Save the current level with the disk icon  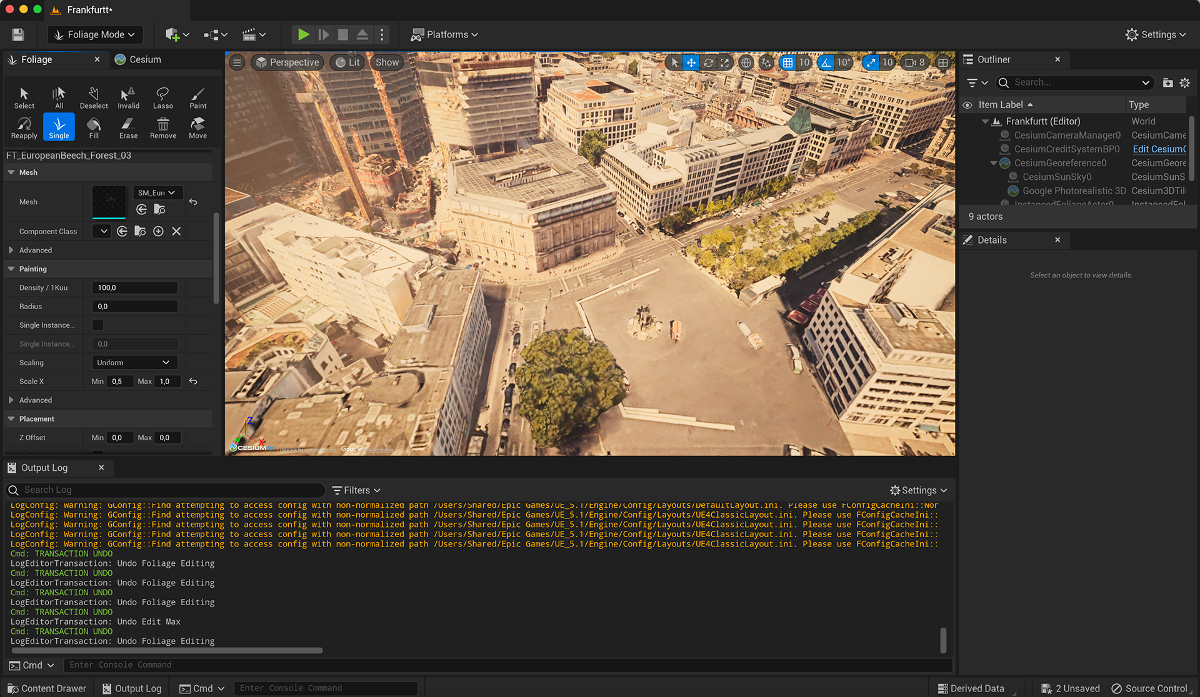coord(18,34)
